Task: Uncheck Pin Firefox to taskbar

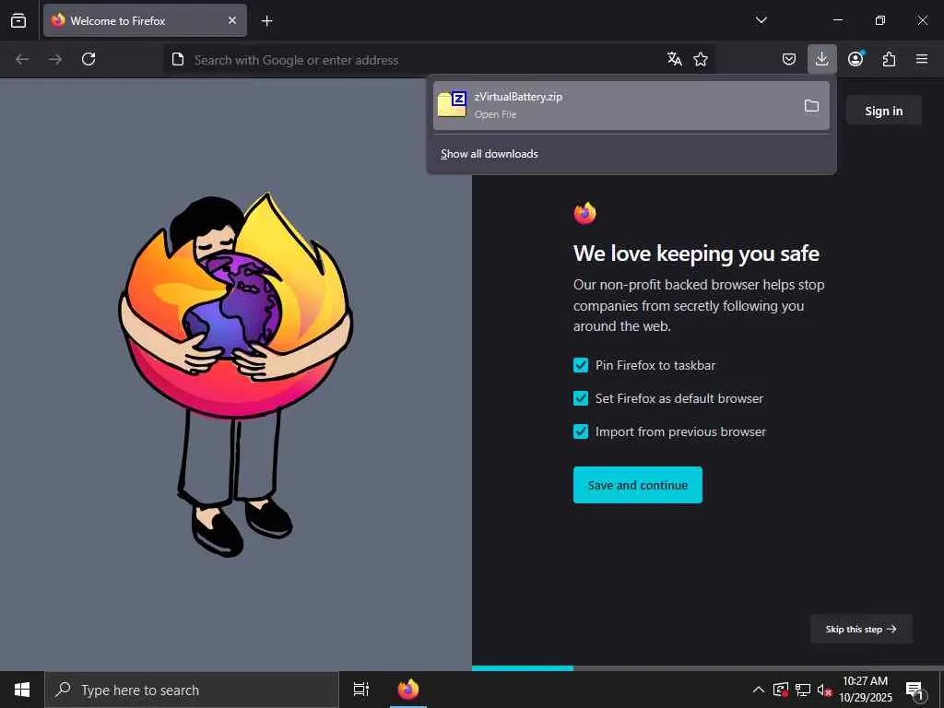Action: 581,365
